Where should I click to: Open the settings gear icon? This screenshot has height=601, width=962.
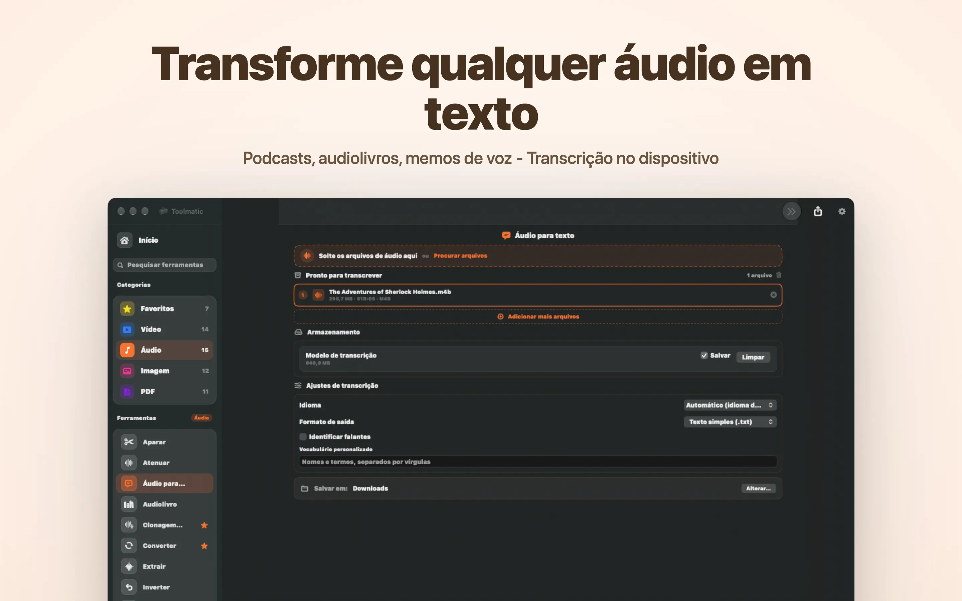point(842,211)
